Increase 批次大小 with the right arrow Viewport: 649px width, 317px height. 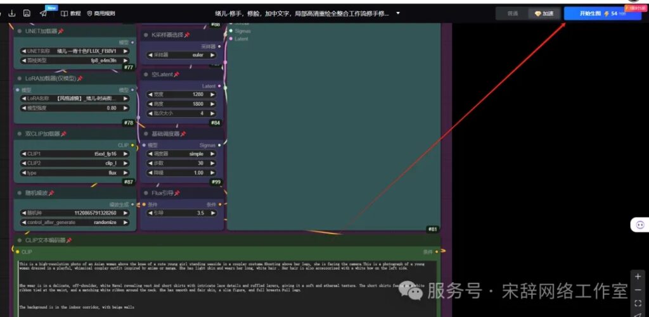click(212, 113)
